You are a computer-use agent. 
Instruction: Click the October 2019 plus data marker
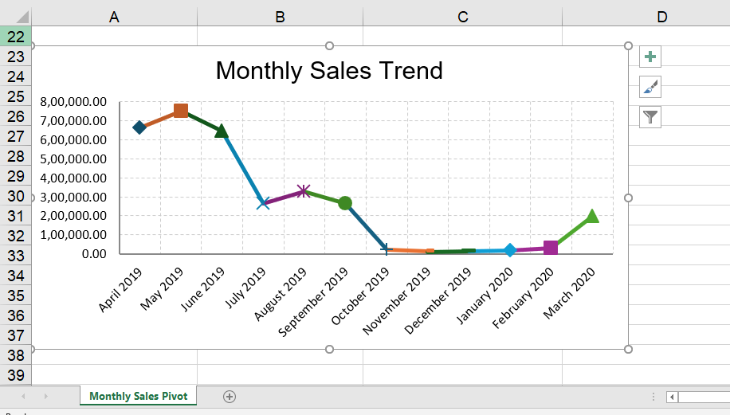386,249
